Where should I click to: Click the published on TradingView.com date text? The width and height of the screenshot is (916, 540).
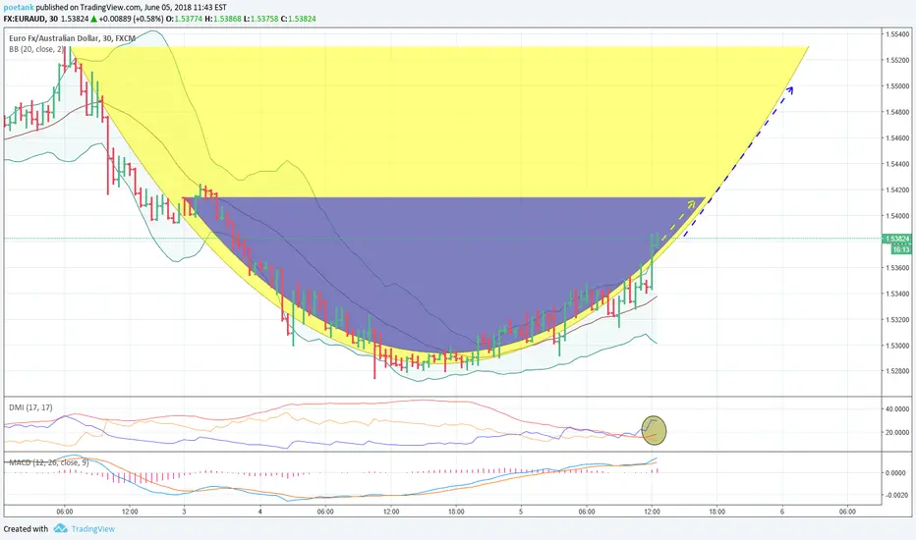point(132,8)
